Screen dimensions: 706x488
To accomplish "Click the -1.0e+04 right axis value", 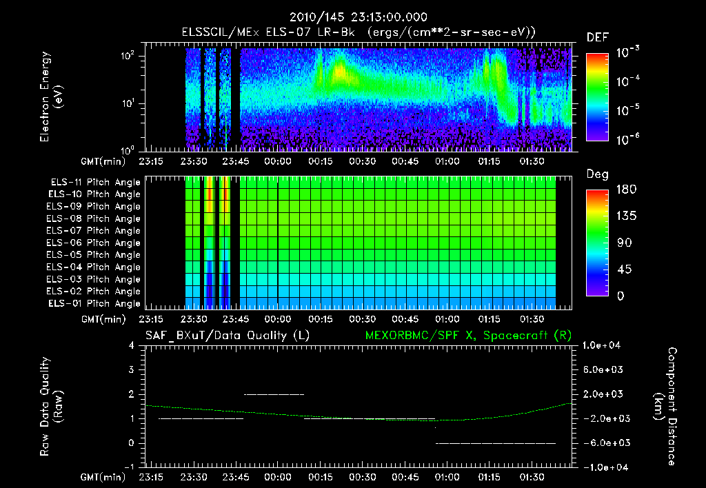I will (x=605, y=467).
